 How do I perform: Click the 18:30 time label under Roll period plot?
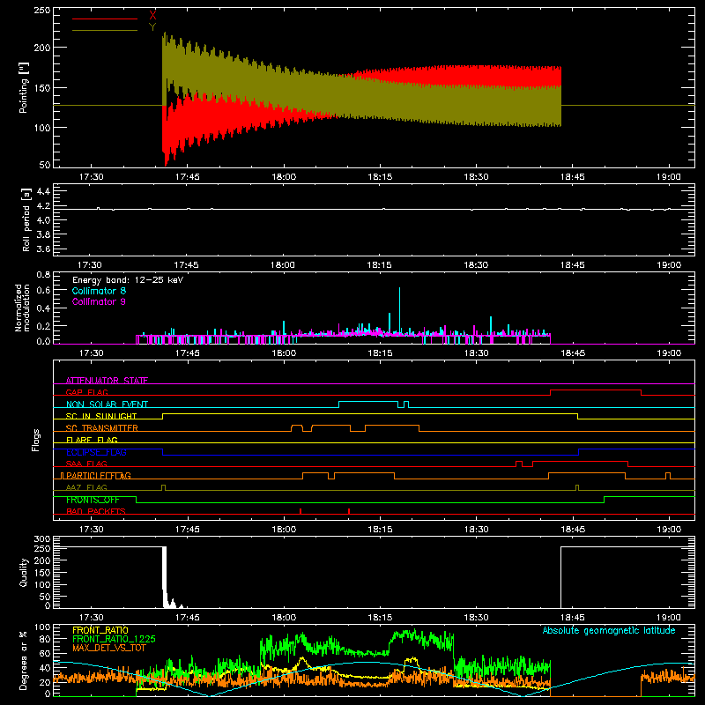[476, 265]
